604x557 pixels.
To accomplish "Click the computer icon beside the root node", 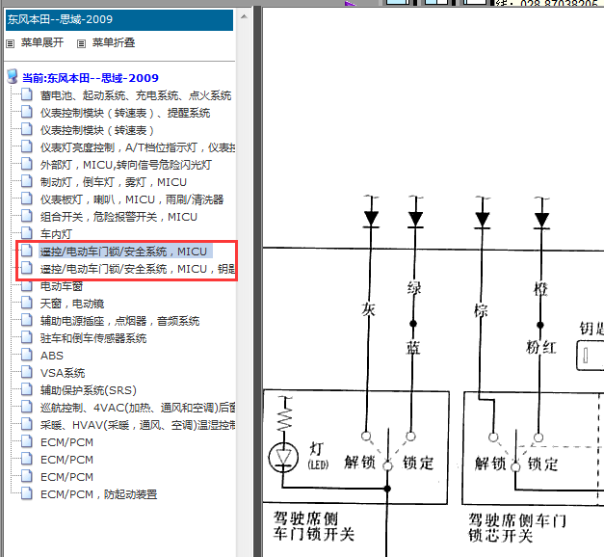I will click(13, 76).
